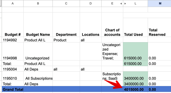This screenshot has height=93, width=171.
Task: Select column A header
Action: (13, 4)
